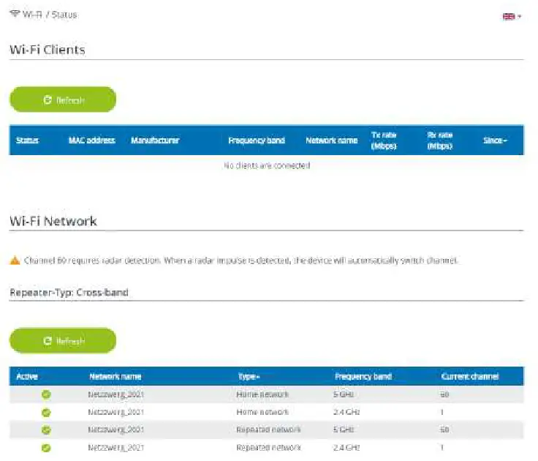Viewport: 538px width, 461px height.
Task: Click 'Repeated network' type in 2.4 GHz row
Action: point(268,448)
